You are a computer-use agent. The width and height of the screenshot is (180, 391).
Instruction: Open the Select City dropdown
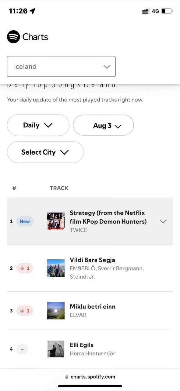point(45,152)
